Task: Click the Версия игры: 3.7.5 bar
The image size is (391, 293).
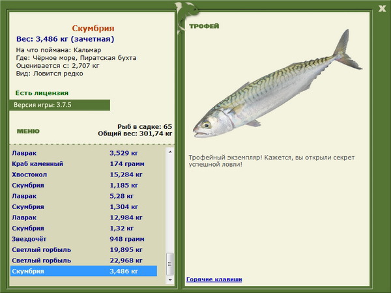Action: coord(59,105)
